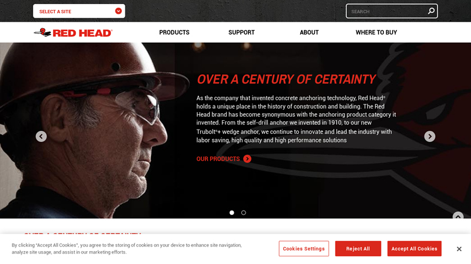Click the red arrow beside Our Products
The width and height of the screenshot is (471, 264).
tap(247, 158)
